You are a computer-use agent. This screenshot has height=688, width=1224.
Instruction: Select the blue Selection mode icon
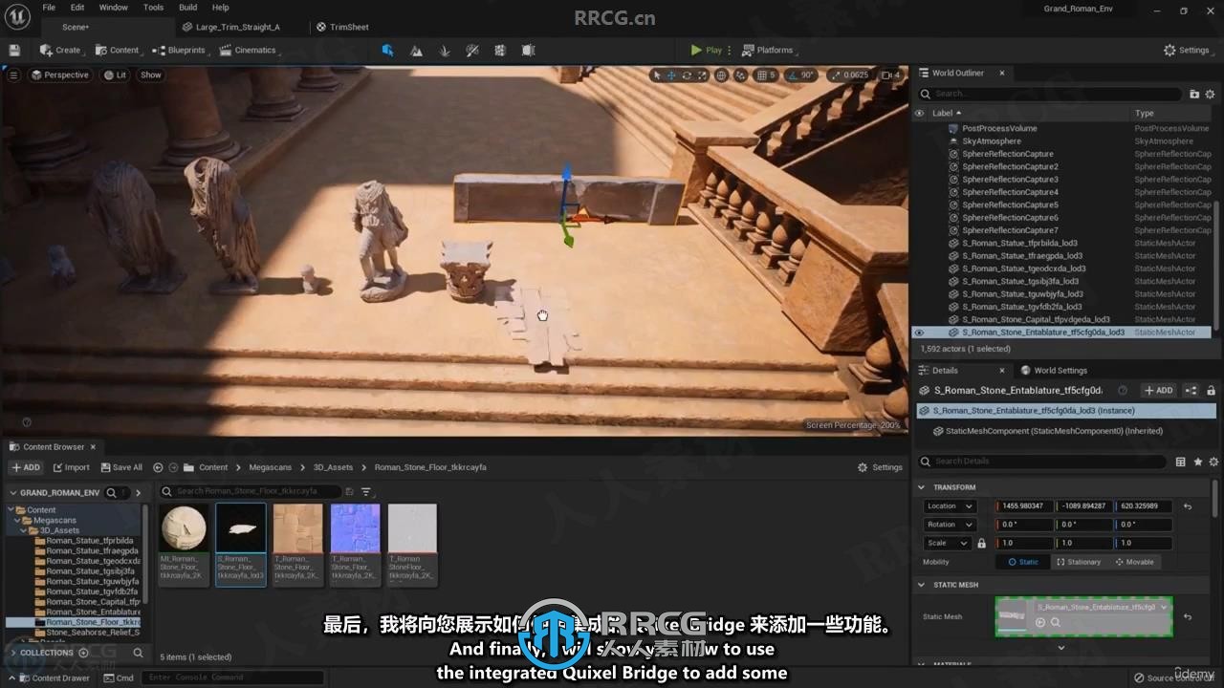point(387,50)
